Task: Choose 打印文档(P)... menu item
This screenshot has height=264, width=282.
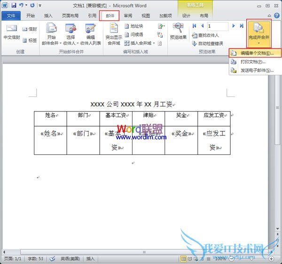Action: [255, 62]
